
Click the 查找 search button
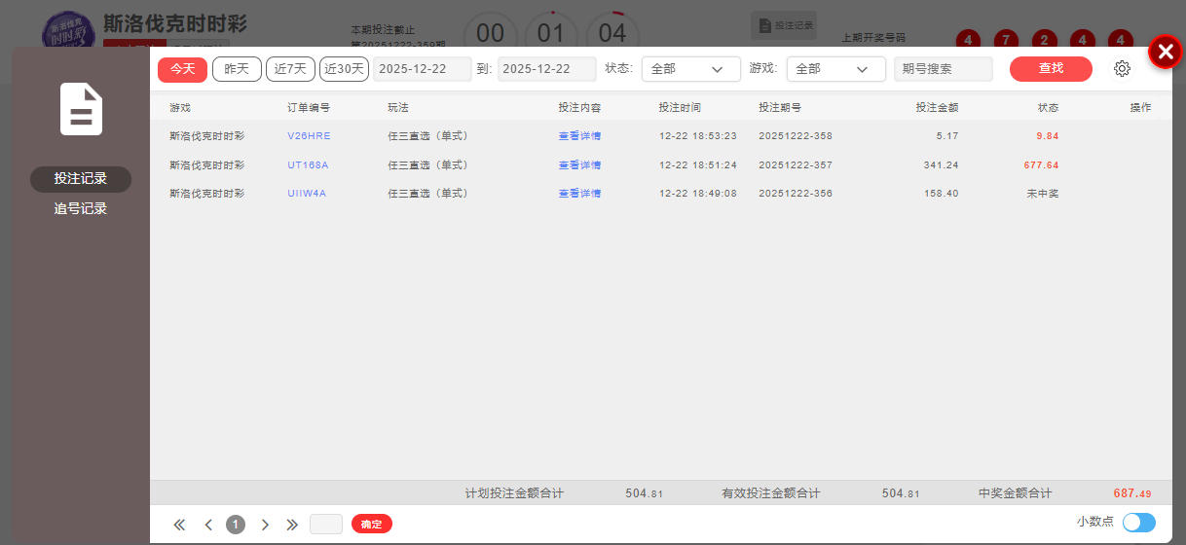click(1051, 69)
